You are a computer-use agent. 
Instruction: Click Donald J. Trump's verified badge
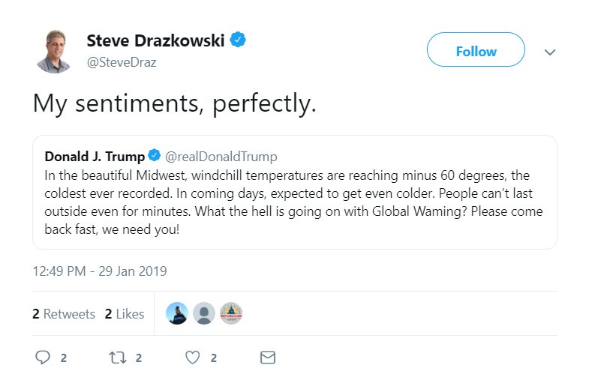coord(154,157)
